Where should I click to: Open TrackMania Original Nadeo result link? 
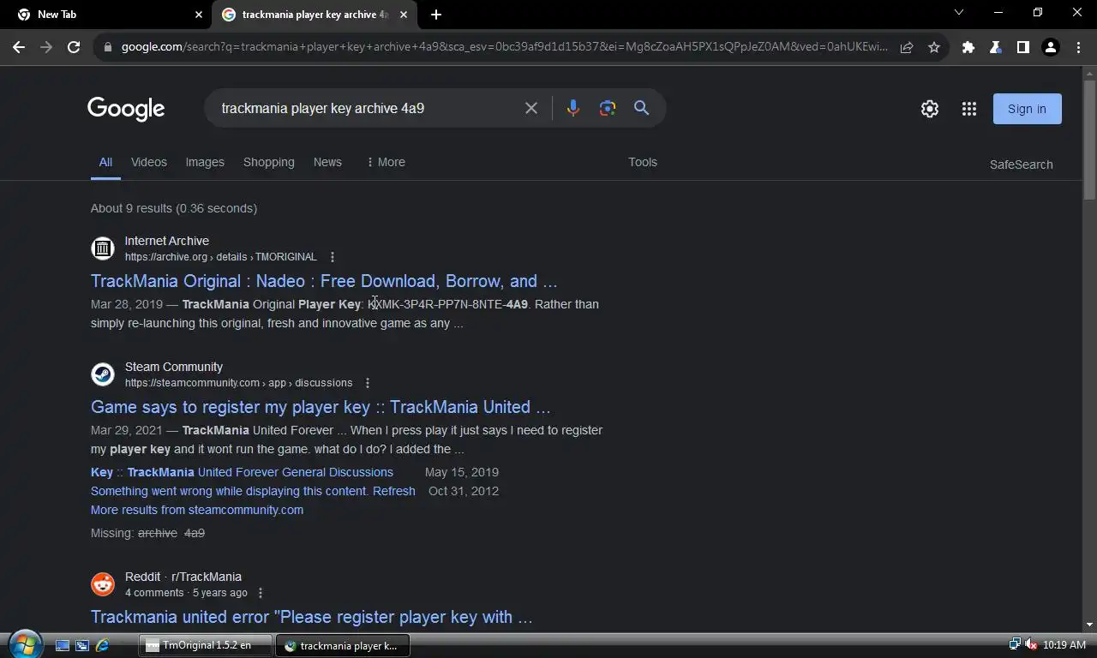[x=324, y=281]
